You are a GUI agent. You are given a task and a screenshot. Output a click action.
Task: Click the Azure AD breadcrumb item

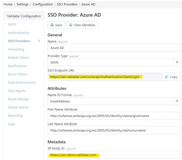pos(88,4)
